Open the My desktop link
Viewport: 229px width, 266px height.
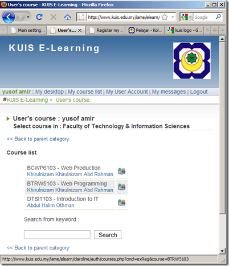tap(50, 92)
